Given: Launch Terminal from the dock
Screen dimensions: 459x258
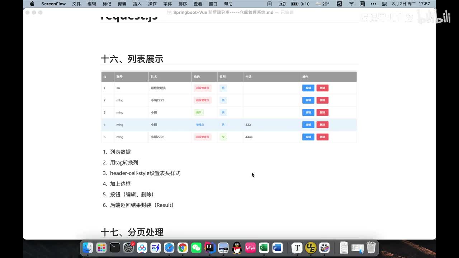Looking at the screenshot, I should coord(115,248).
